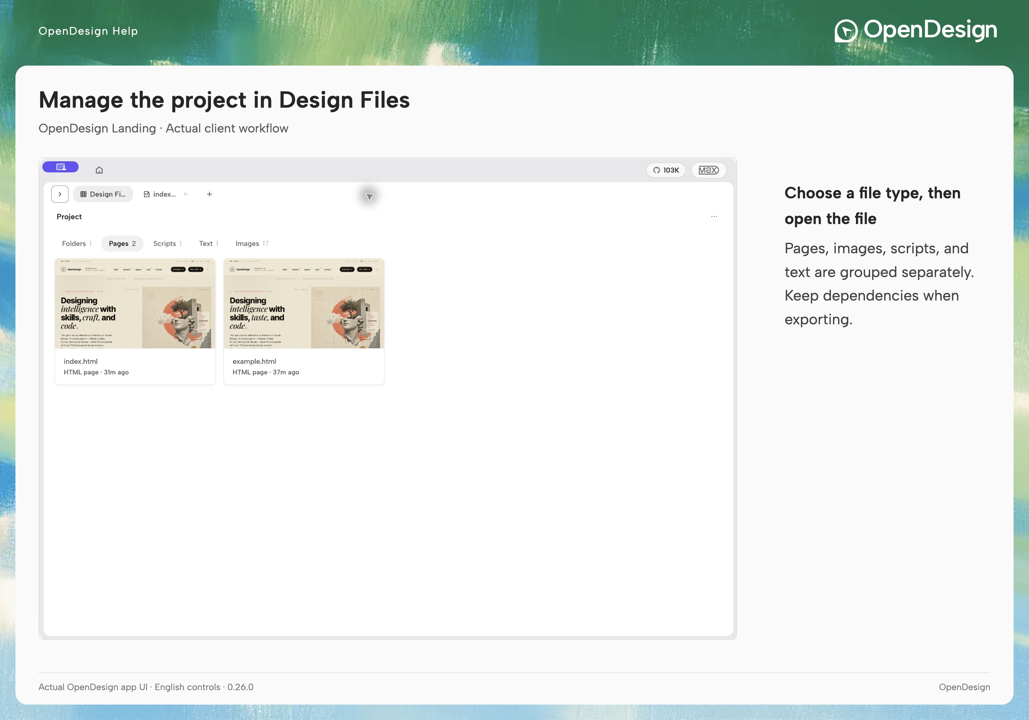Click 'HTML page · 31m ago' text
Viewport: 1029px width, 720px height.
pyautogui.click(x=96, y=372)
